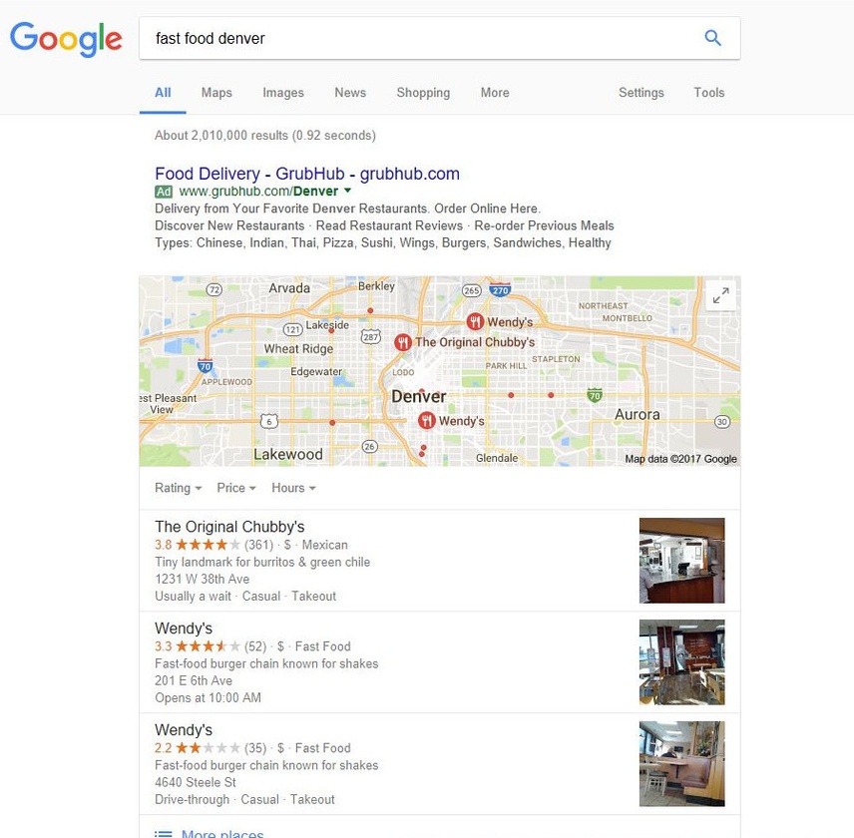Open the Price filter dropdown
This screenshot has width=854, height=838.
point(236,488)
